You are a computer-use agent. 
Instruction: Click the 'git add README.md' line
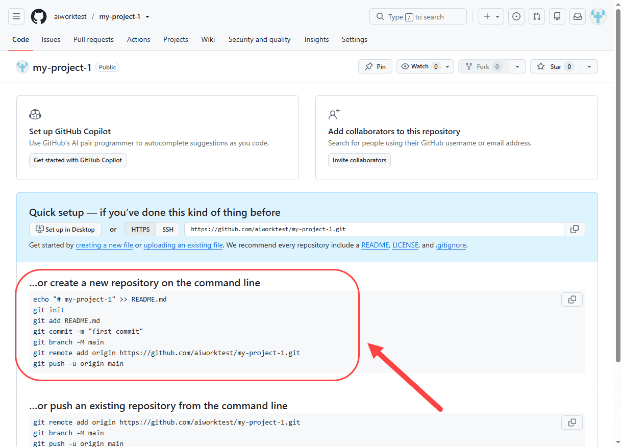click(66, 320)
